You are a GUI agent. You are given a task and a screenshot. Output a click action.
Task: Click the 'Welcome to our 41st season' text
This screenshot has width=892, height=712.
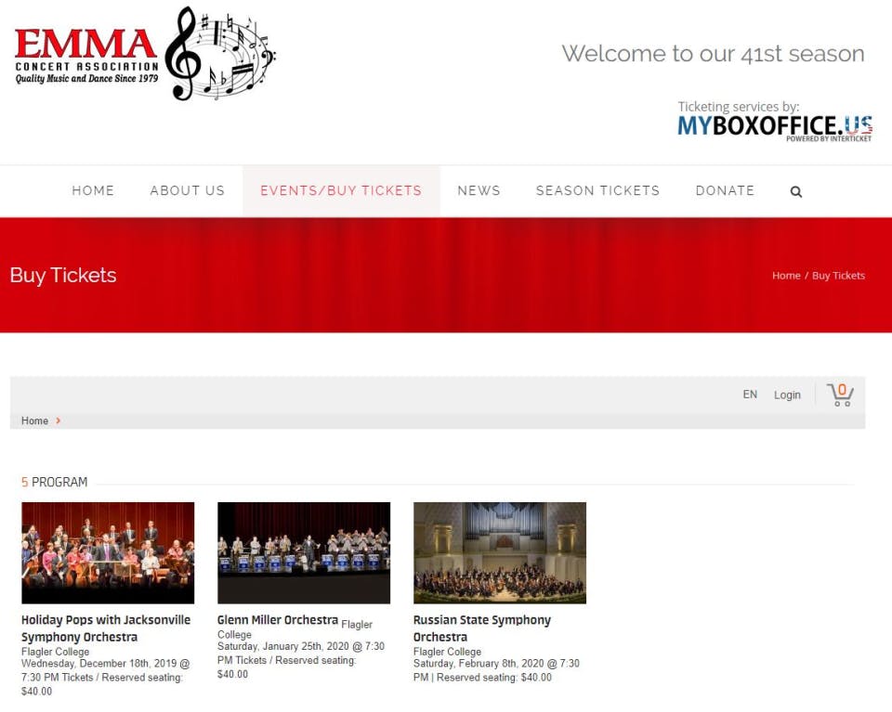coord(713,54)
